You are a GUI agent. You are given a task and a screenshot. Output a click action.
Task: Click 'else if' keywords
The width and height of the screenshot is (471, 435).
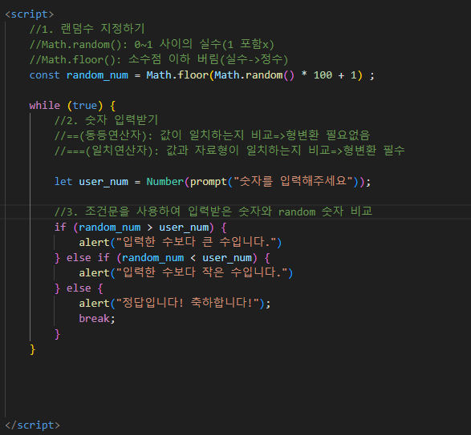[87, 258]
